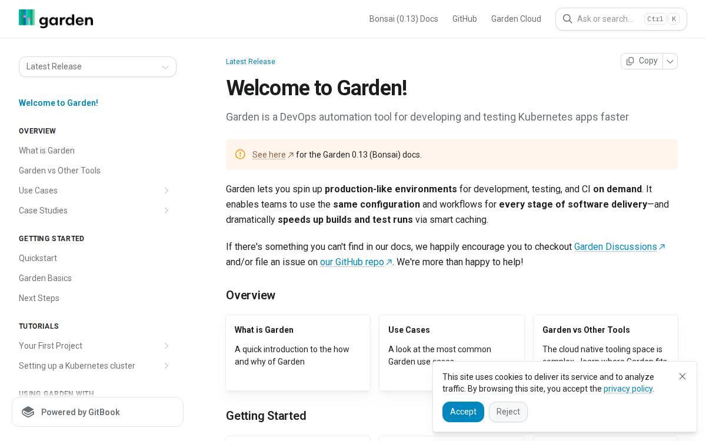This screenshot has height=441, width=706.
Task: Click the warning icon in the Bonsai notice
Action: click(240, 155)
